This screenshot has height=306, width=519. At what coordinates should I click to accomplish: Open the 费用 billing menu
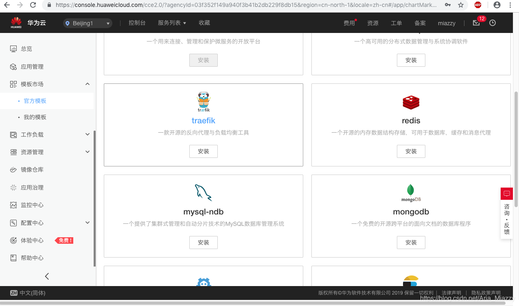point(349,23)
